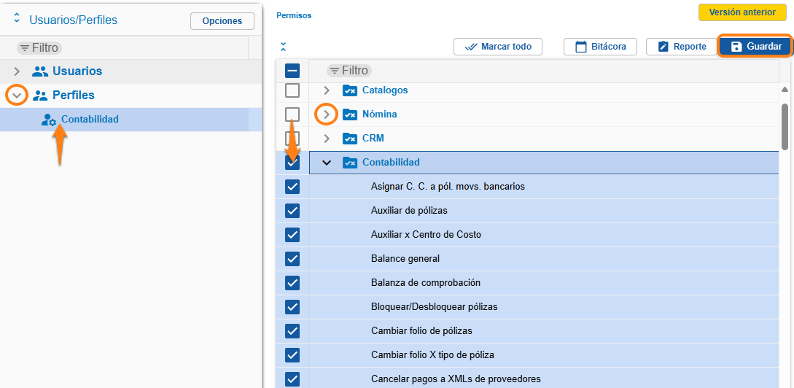The image size is (794, 388).
Task: Select the Auxiliar de pólizas row
Action: [409, 211]
